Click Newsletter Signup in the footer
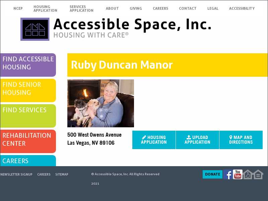The height and width of the screenshot is (201, 268). [x=16, y=174]
